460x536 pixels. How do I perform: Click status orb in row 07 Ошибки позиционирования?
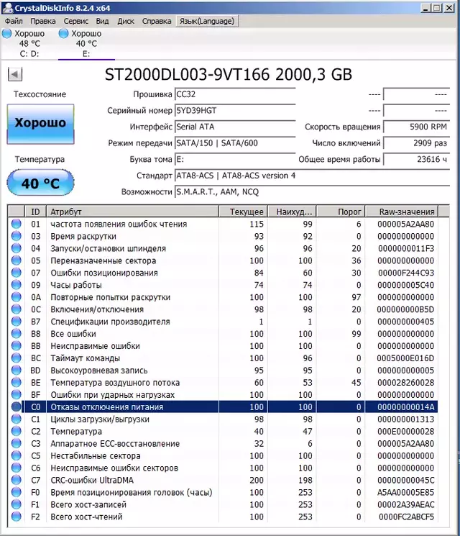16,273
